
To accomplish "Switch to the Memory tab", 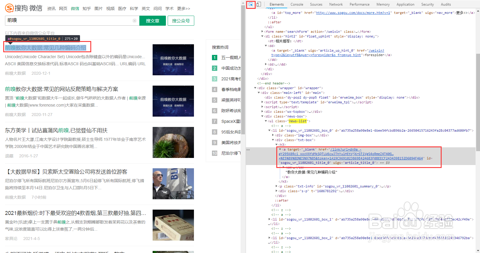I will pos(383,4).
